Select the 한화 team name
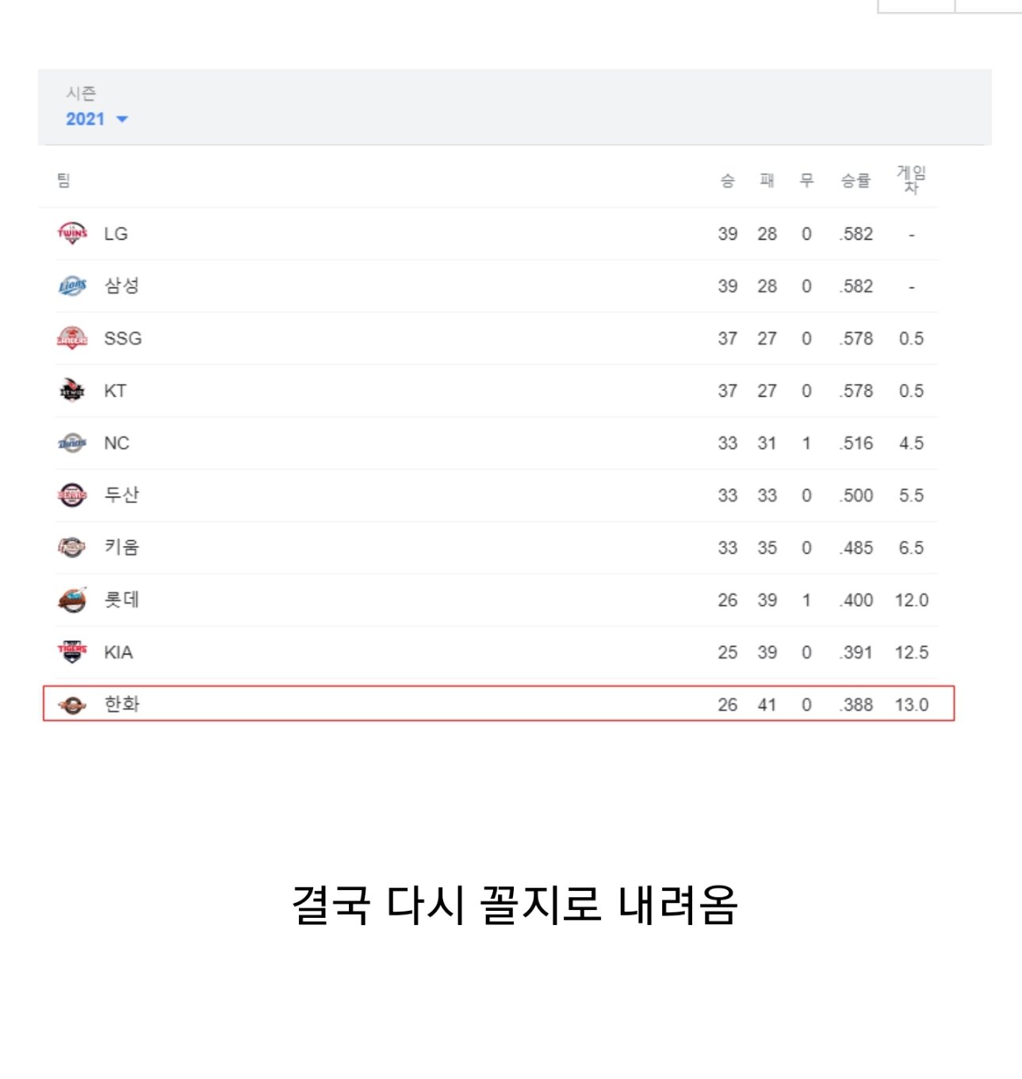1022x1079 pixels. coord(122,705)
